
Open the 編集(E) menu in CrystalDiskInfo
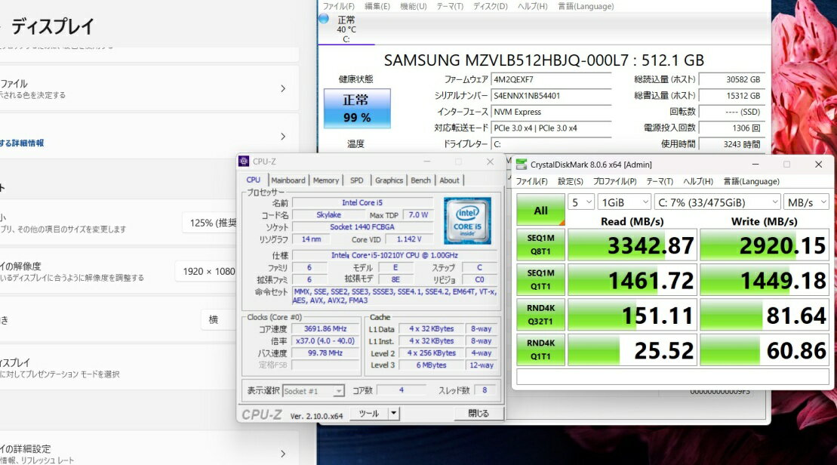click(377, 6)
